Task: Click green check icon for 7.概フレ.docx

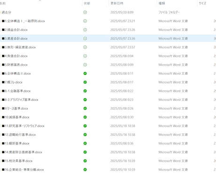Action: (85, 82)
